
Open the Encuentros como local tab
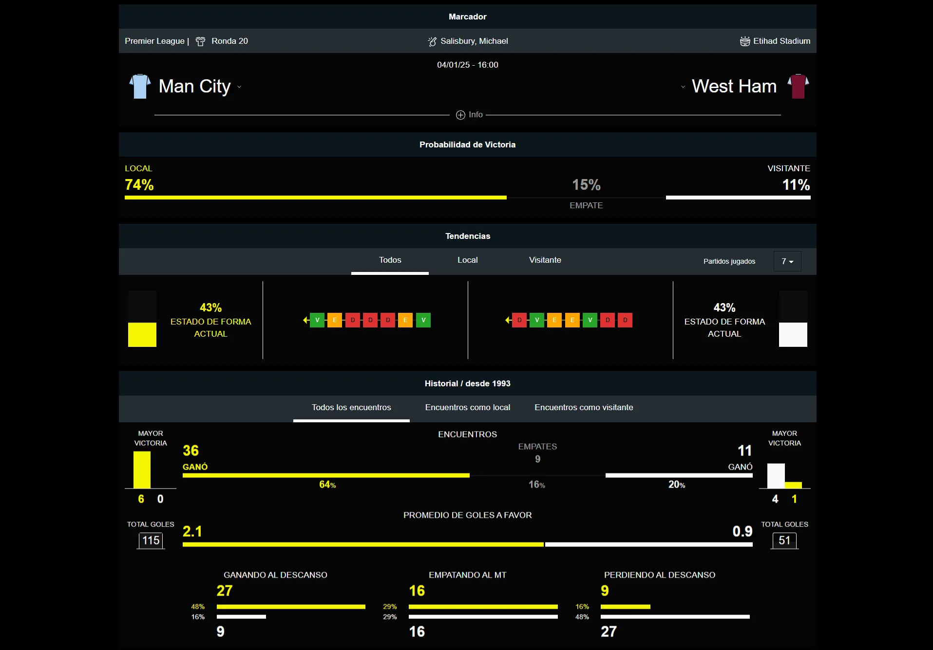coord(468,408)
